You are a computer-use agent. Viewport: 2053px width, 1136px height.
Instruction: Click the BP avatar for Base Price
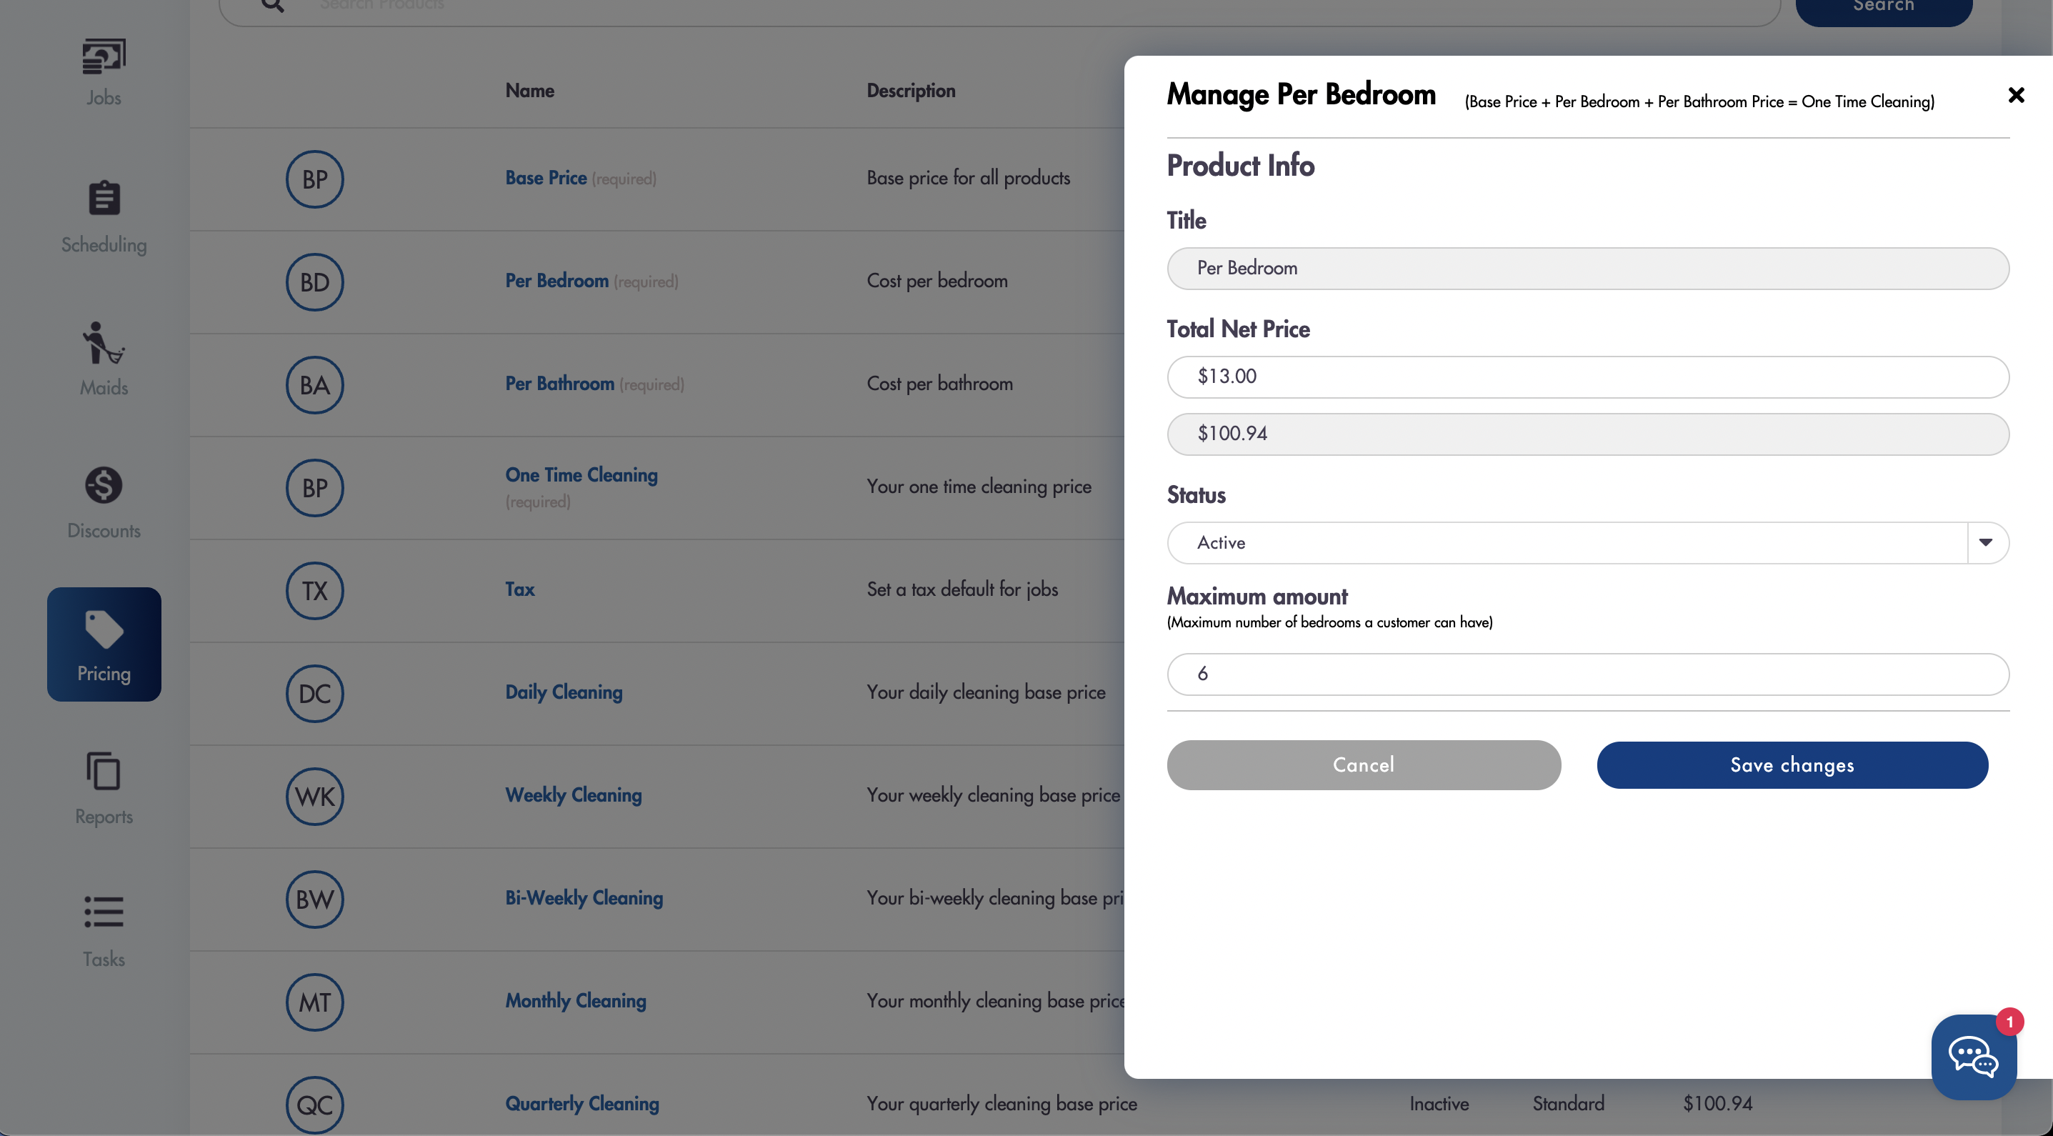click(x=315, y=179)
